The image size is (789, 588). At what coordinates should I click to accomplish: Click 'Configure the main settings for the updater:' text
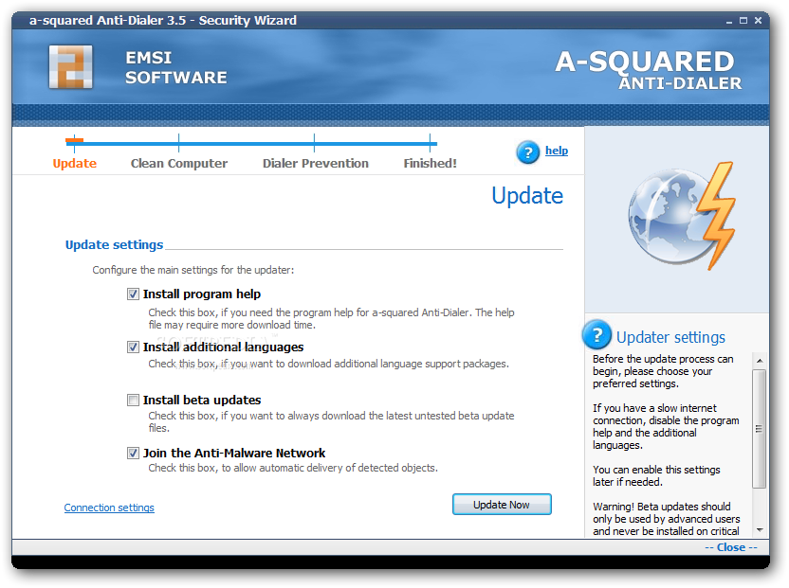(193, 270)
